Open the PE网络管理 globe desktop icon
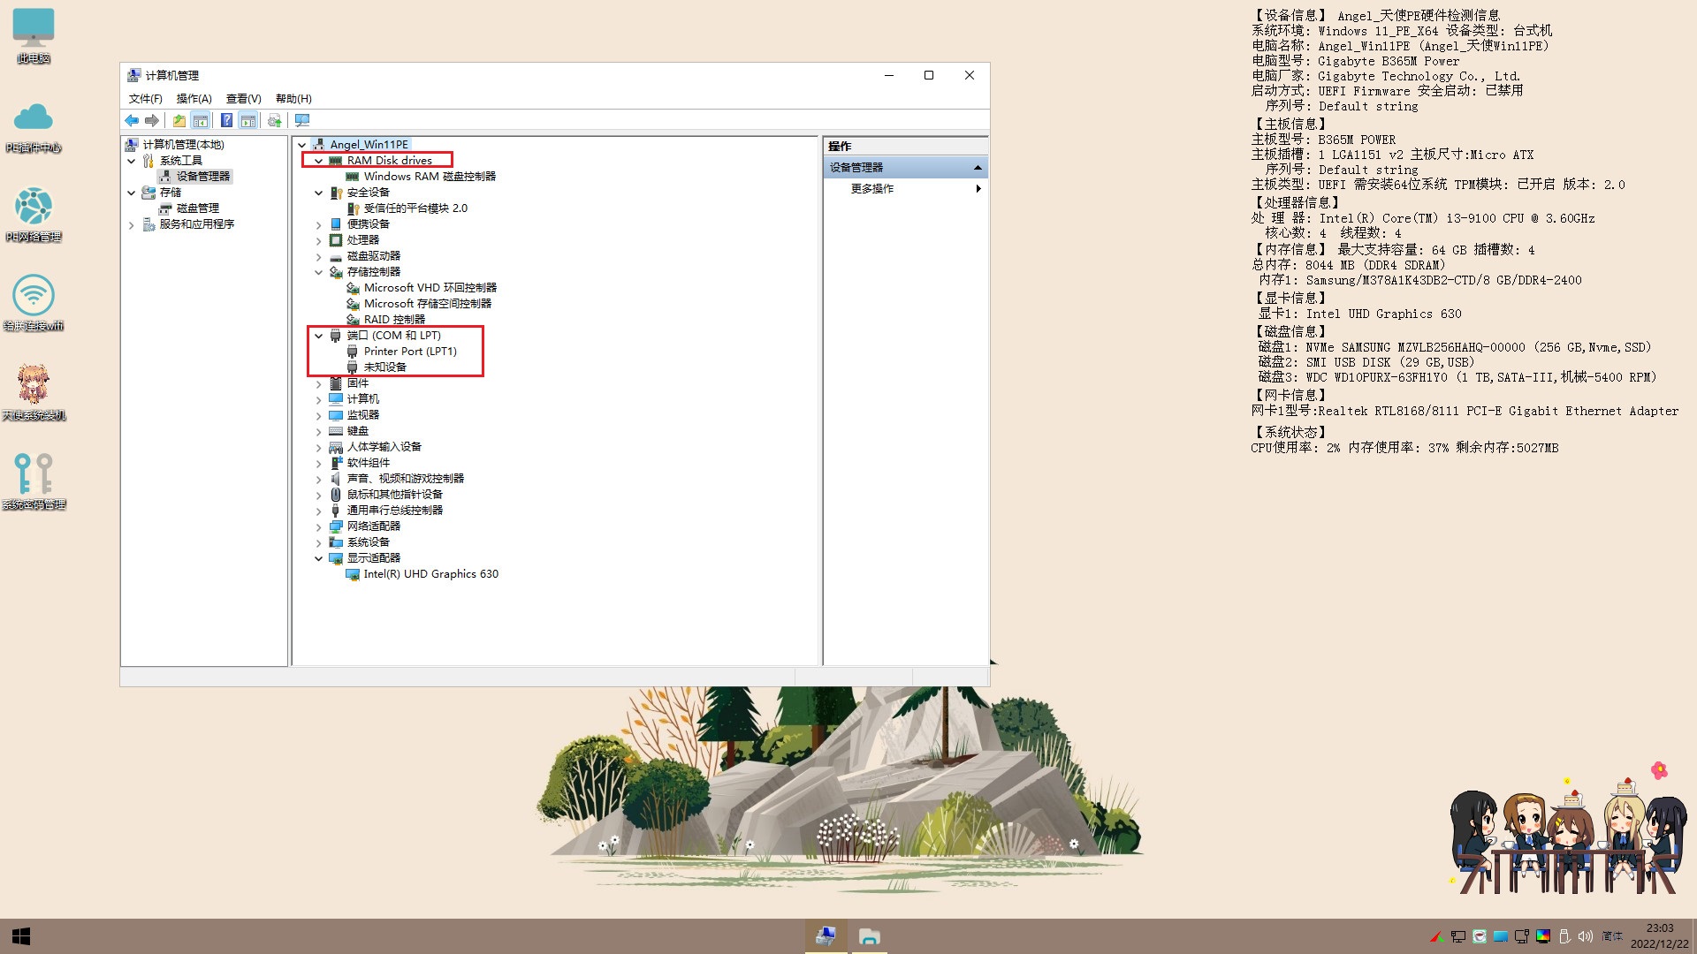This screenshot has width=1697, height=954. [34, 215]
